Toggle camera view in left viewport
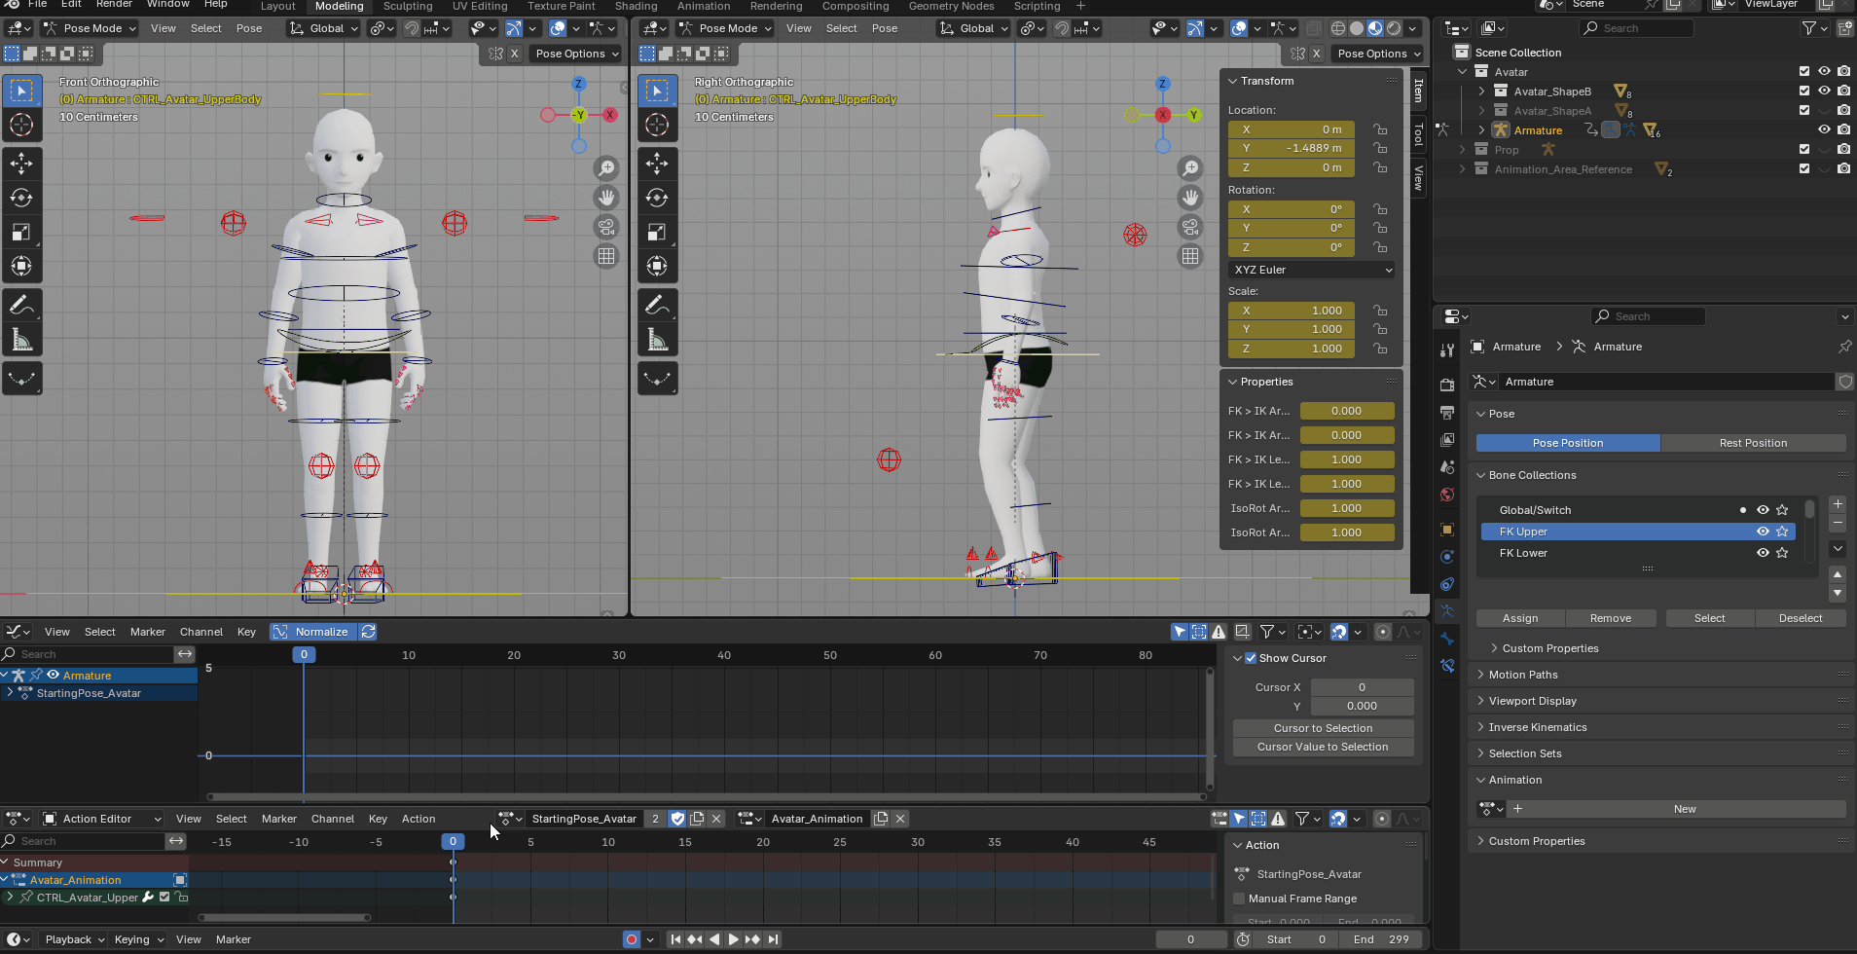This screenshot has width=1857, height=954. coord(606,227)
